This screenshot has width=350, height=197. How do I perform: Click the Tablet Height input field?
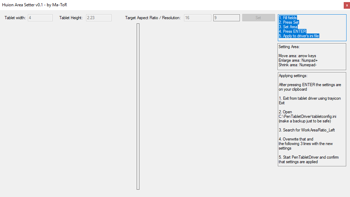(99, 18)
